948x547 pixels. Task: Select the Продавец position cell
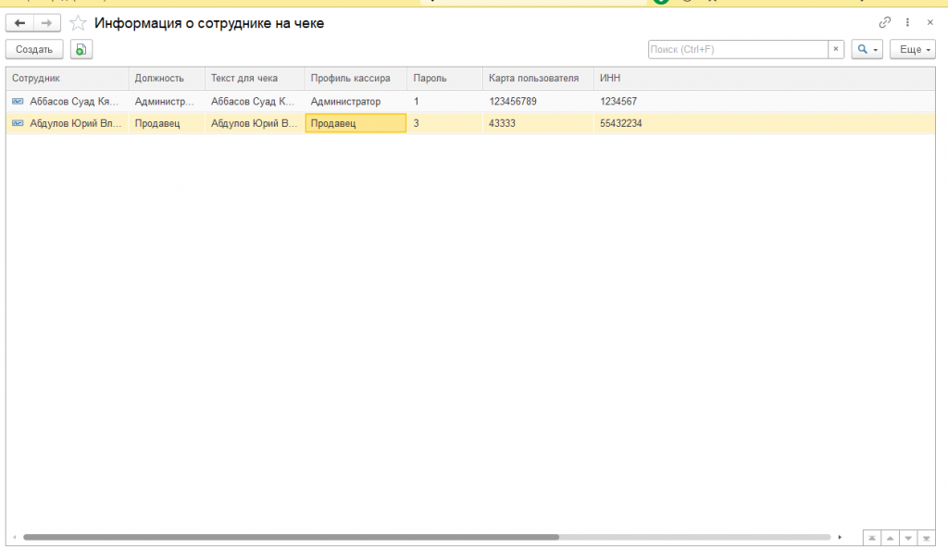click(x=167, y=123)
